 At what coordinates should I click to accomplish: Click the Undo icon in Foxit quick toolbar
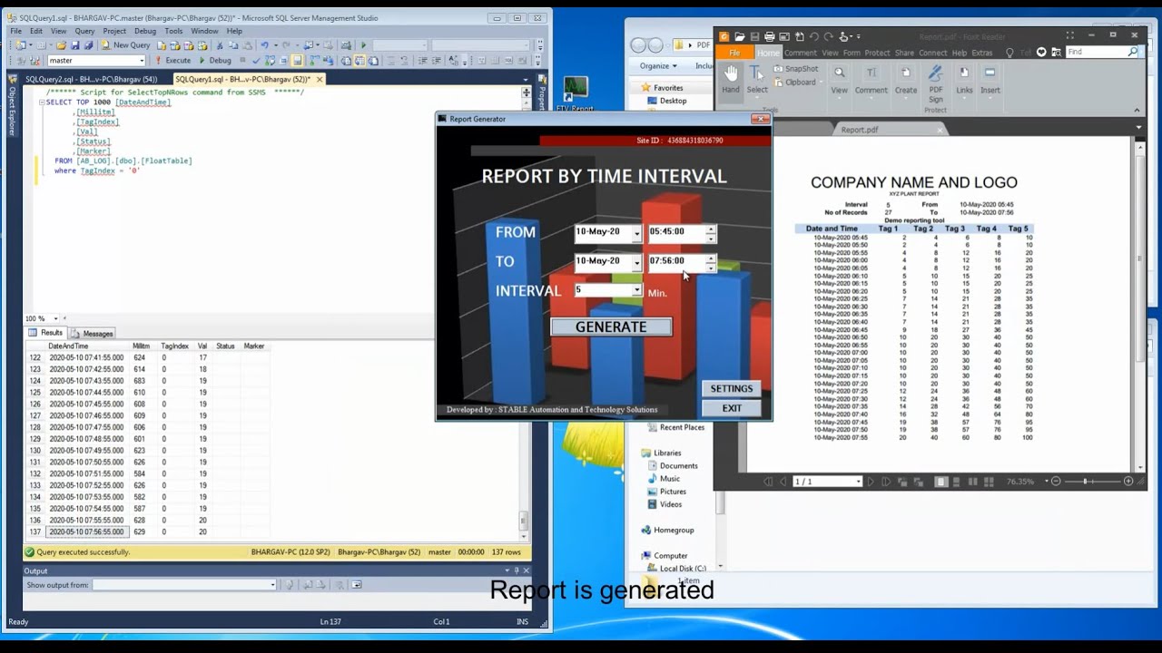pos(814,37)
